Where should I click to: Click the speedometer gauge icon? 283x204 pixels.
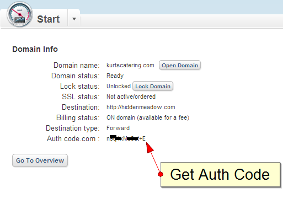pos(20,14)
